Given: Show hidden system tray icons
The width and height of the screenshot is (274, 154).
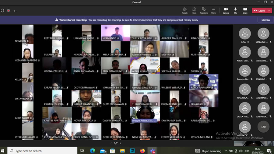Looking at the screenshot, I should click(226, 151).
